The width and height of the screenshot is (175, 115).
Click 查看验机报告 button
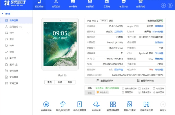(x=105, y=80)
